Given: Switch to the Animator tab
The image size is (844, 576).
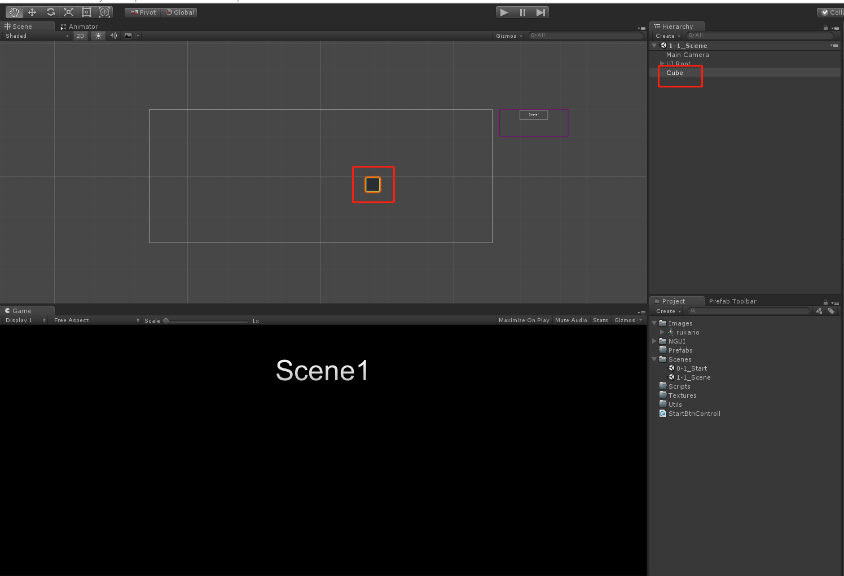Looking at the screenshot, I should 81,27.
